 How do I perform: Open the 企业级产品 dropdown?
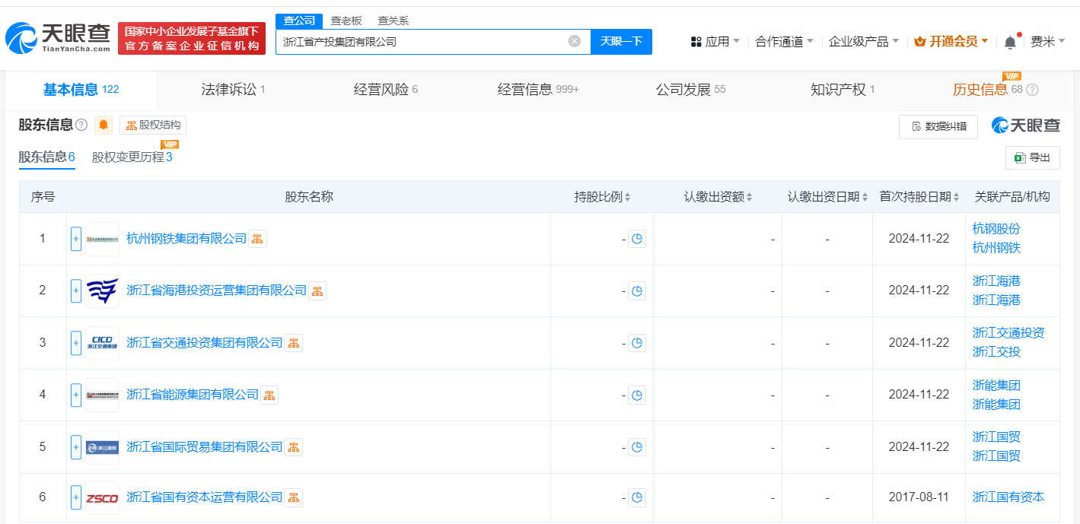863,41
